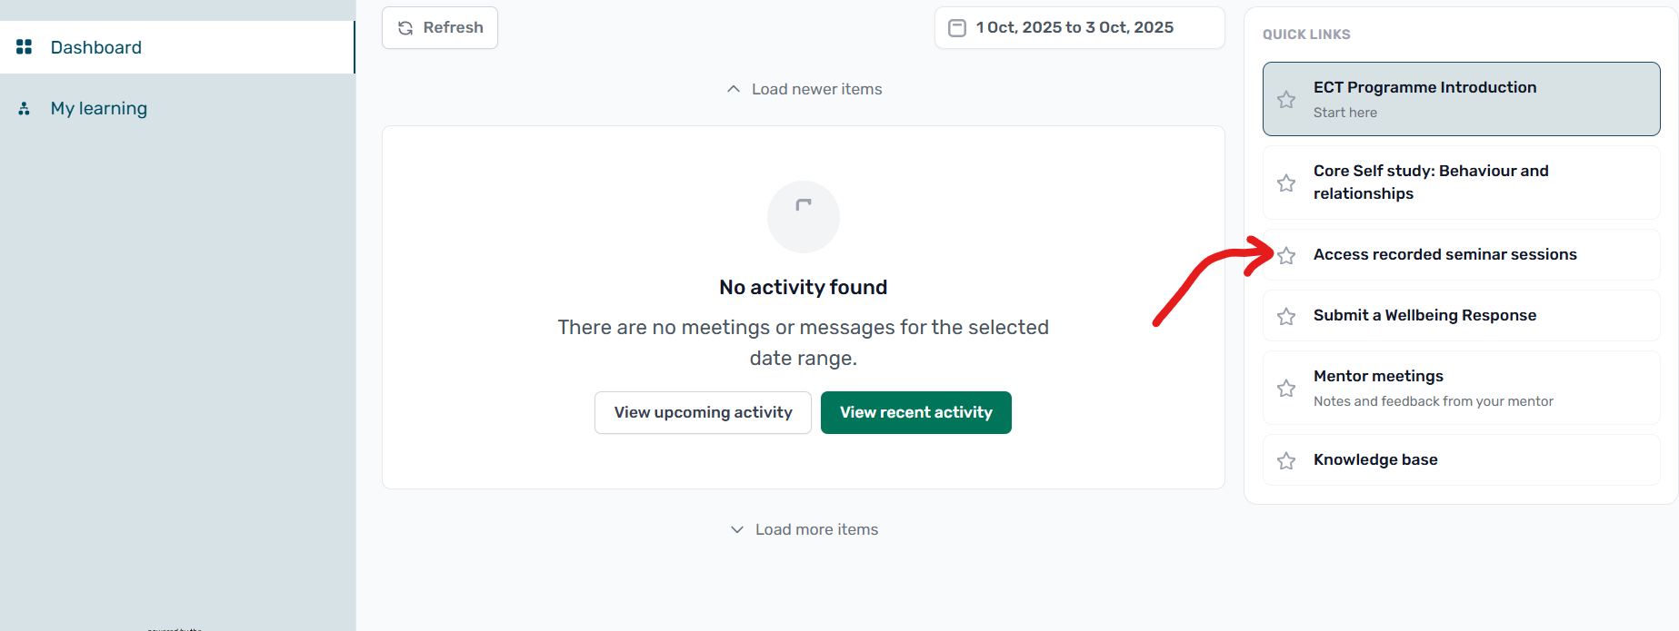Toggle star beside Mentor meetings
Screen dimensions: 1679x631
(x=1286, y=389)
